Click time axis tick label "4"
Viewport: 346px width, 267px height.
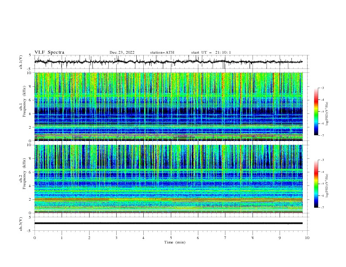(x=143, y=238)
